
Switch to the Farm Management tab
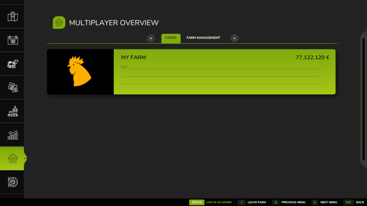[203, 38]
